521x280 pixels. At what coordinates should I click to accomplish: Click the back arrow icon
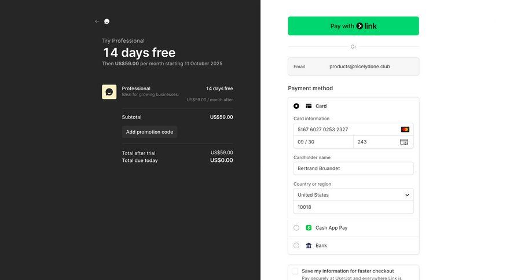pos(97,21)
